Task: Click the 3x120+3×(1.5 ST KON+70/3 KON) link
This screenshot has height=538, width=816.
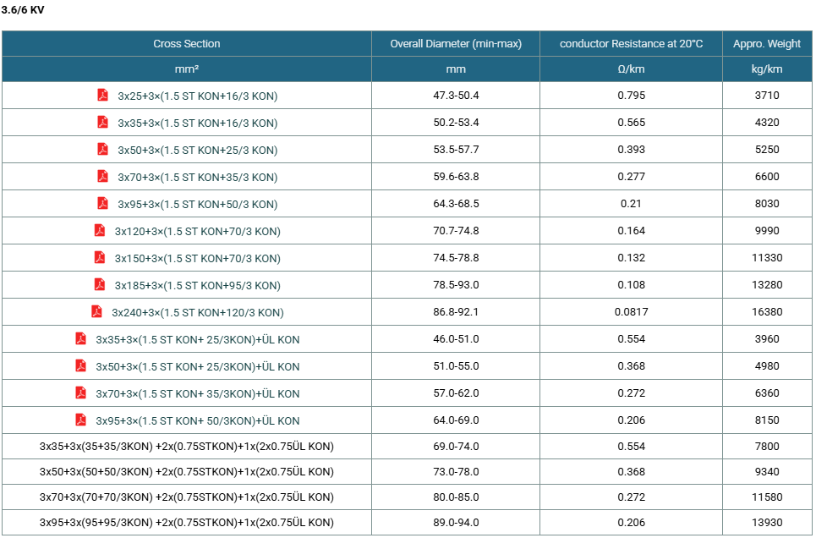Action: [198, 231]
